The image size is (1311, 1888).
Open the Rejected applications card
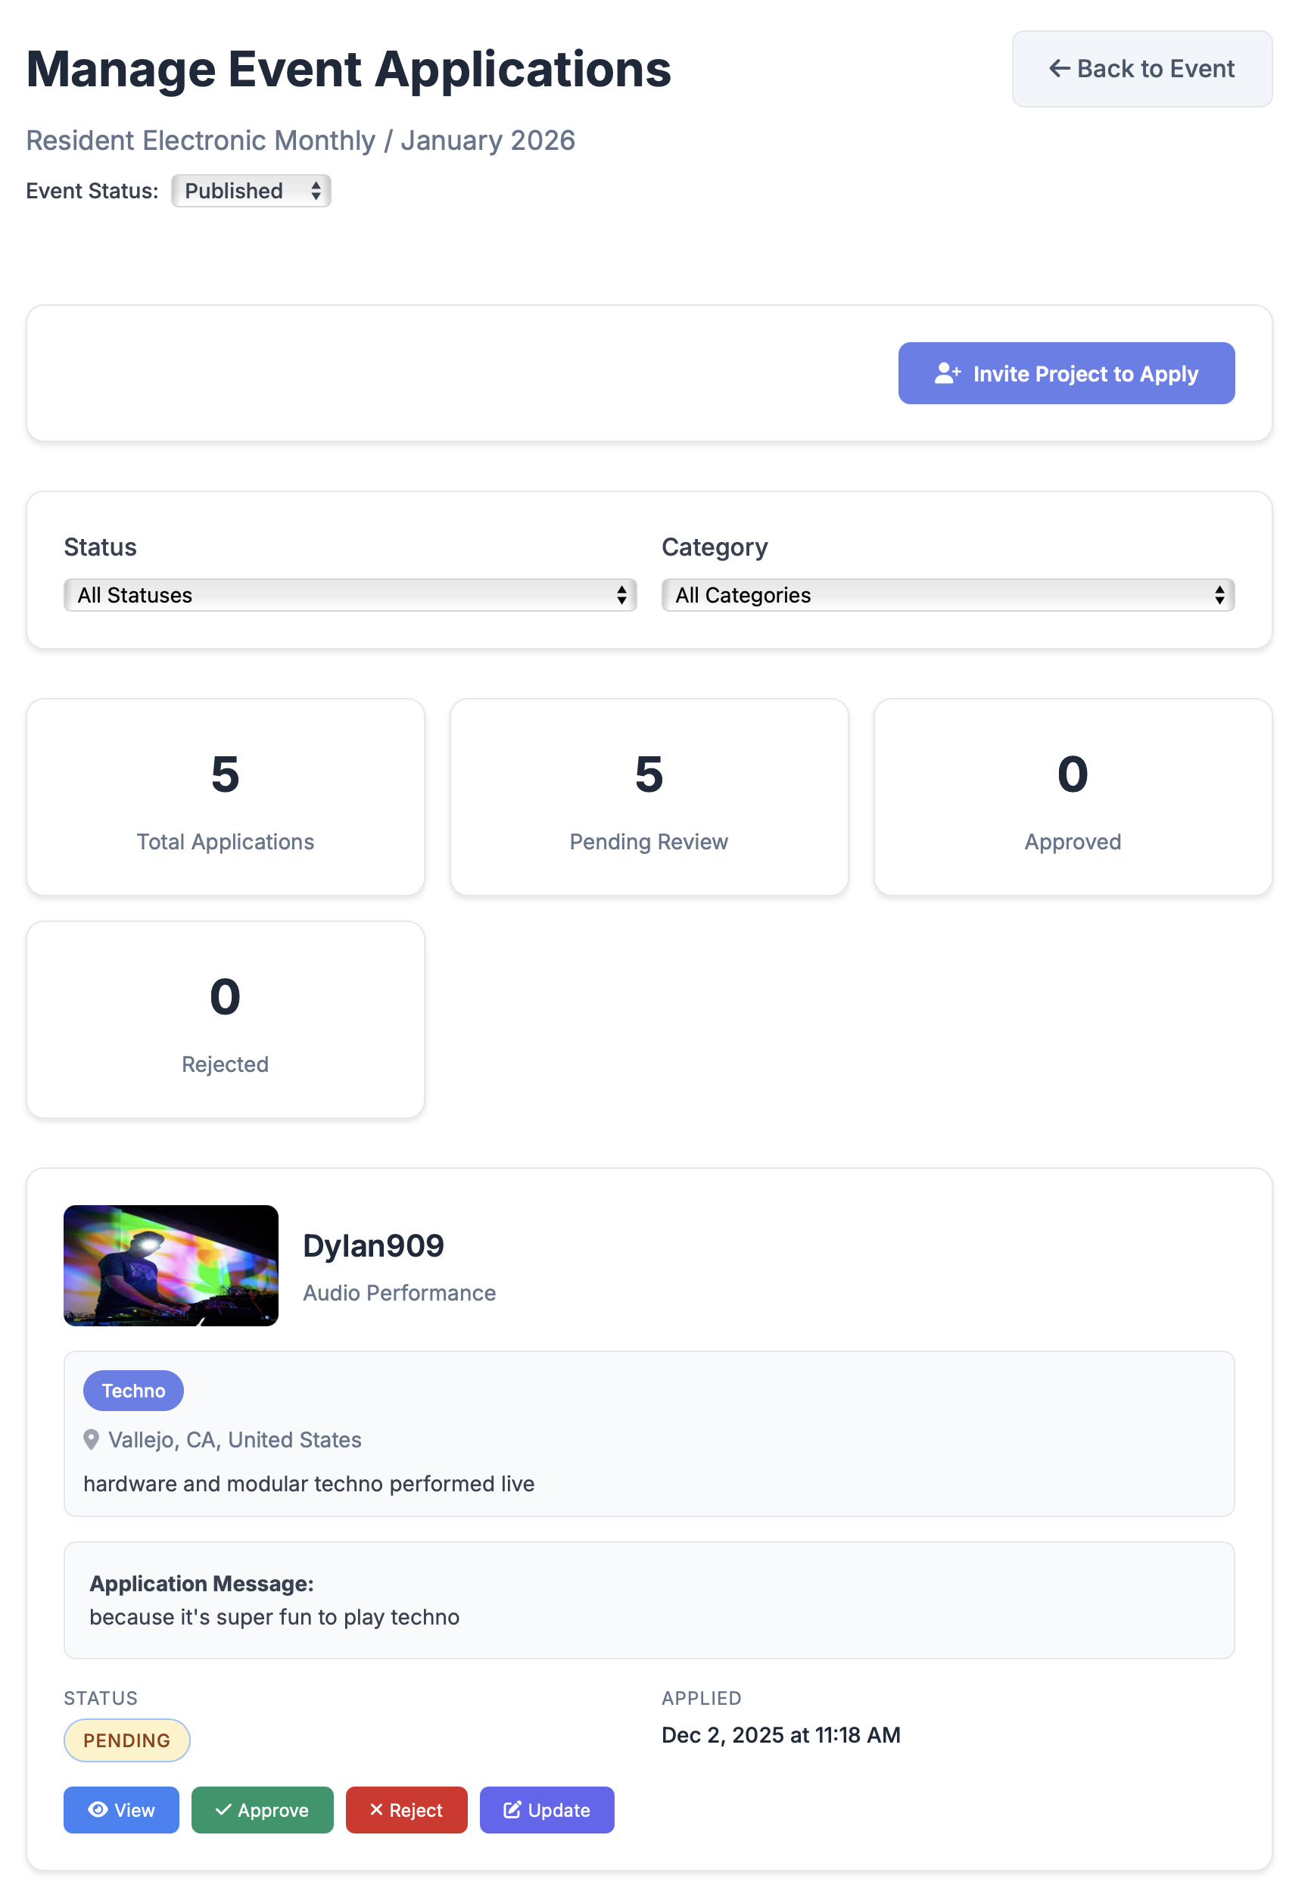point(225,1020)
